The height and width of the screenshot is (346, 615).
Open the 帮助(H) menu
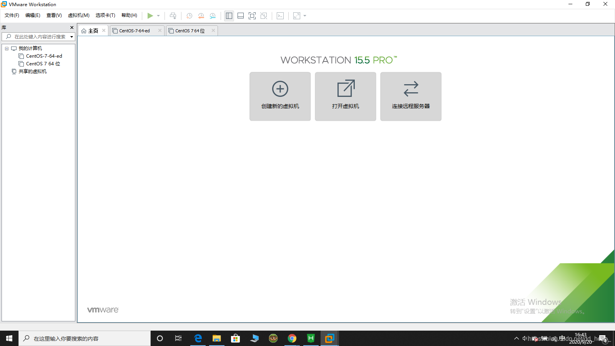[129, 15]
